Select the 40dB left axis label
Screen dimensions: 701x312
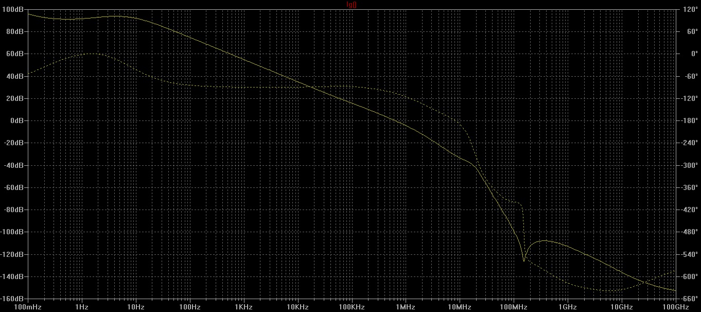(x=15, y=76)
